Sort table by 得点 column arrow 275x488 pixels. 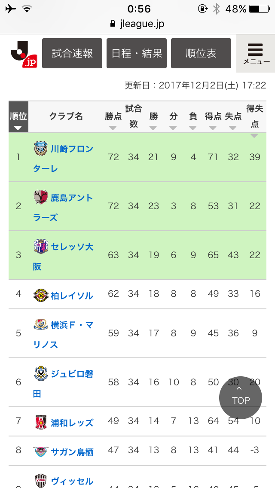tap(213, 128)
